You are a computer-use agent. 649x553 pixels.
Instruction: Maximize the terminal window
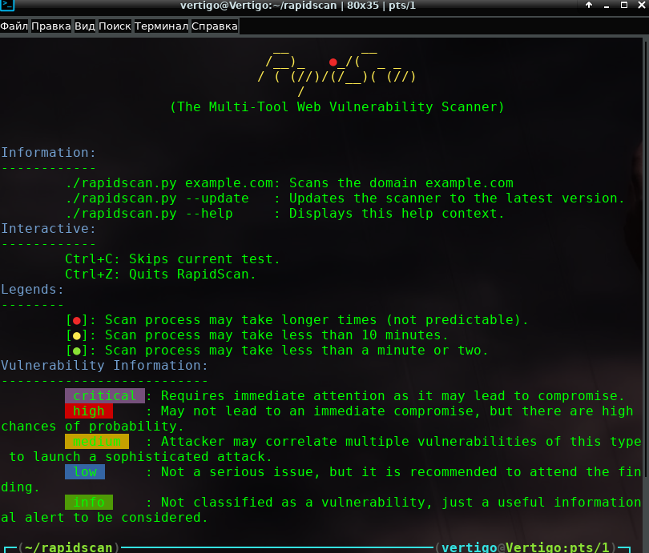tap(623, 5)
